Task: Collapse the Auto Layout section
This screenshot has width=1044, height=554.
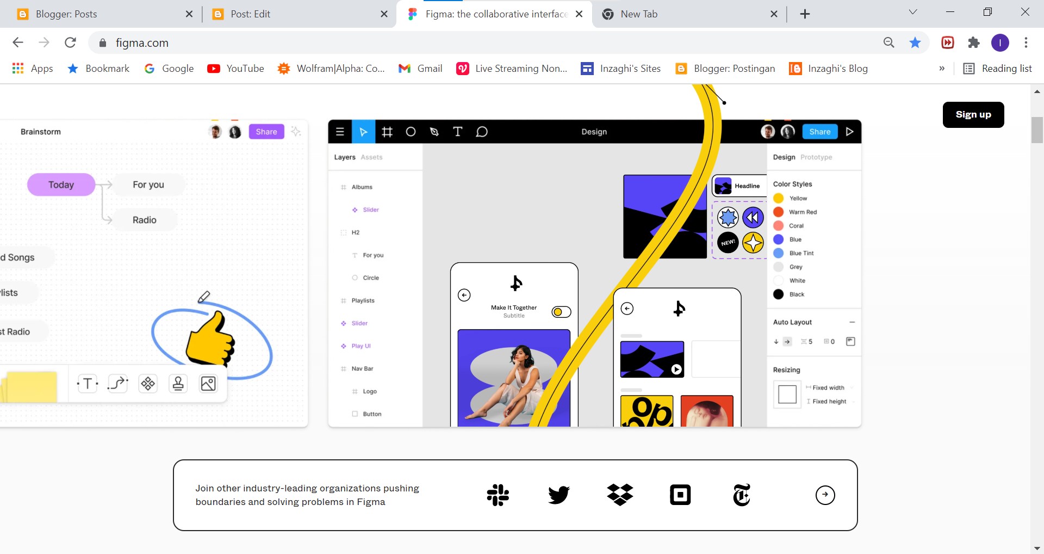Action: pos(852,322)
